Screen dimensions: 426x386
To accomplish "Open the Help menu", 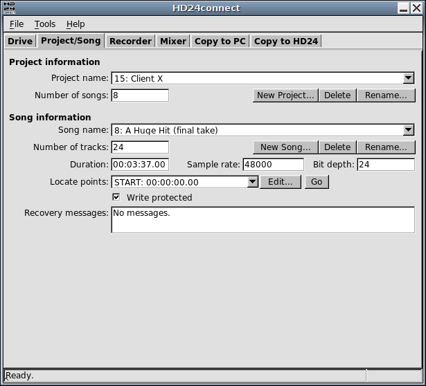I will [x=76, y=24].
